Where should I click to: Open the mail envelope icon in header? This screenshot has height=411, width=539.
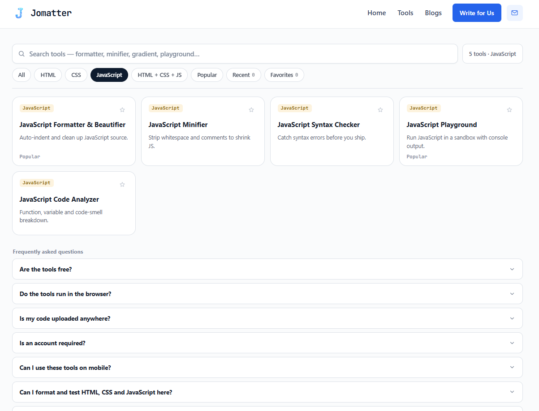[x=514, y=13]
